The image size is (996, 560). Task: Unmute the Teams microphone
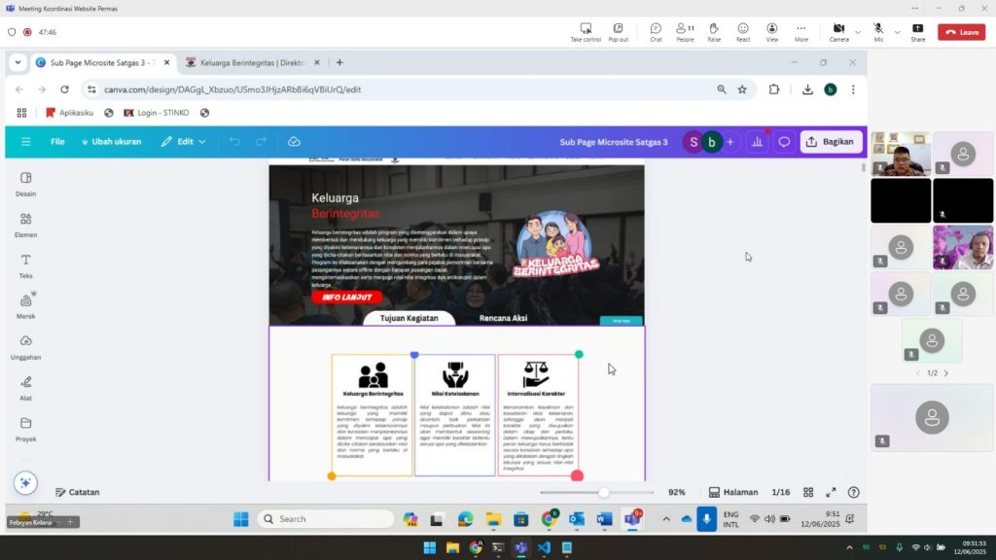click(x=878, y=32)
